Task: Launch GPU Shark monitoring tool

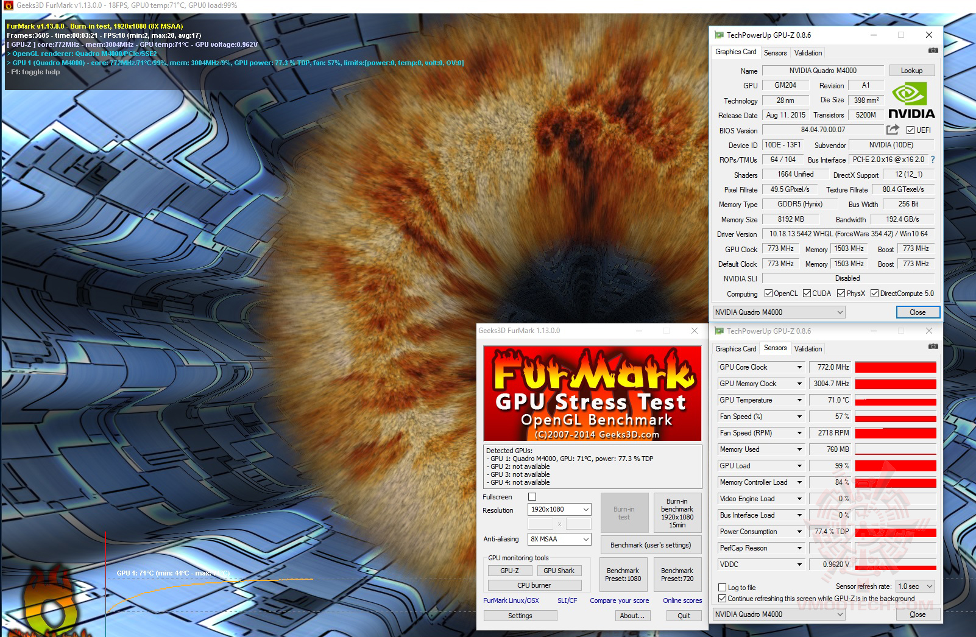Action: [559, 571]
